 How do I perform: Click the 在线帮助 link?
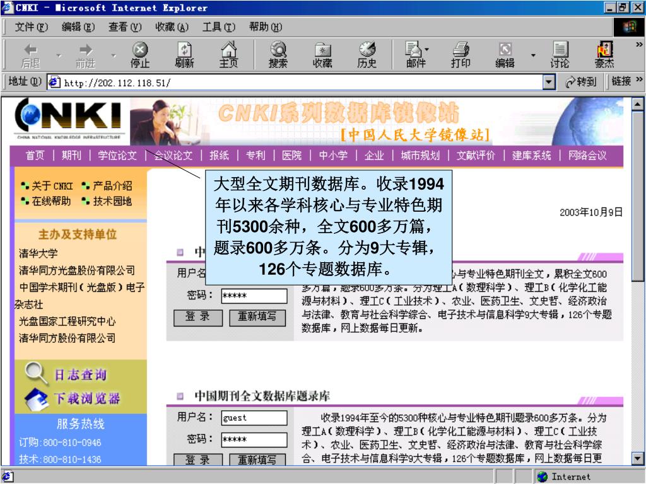click(x=51, y=201)
